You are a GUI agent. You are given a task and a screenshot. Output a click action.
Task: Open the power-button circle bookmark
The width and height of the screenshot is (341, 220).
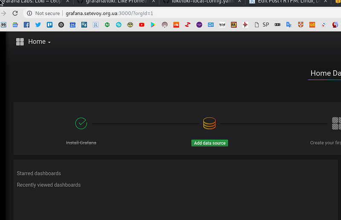(61, 25)
